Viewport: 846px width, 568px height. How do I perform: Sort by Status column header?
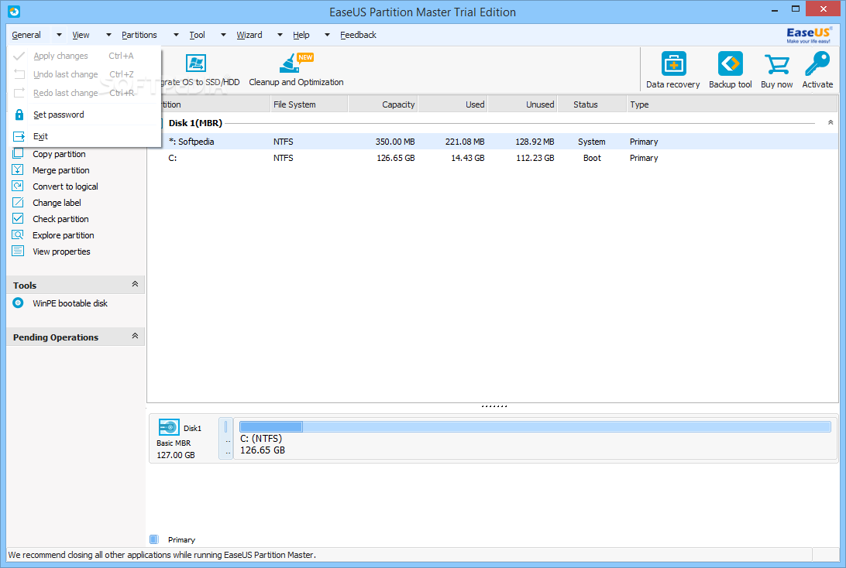(592, 104)
